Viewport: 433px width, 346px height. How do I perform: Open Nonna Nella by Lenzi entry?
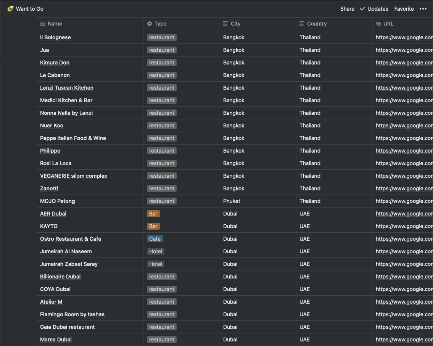[x=66, y=113]
